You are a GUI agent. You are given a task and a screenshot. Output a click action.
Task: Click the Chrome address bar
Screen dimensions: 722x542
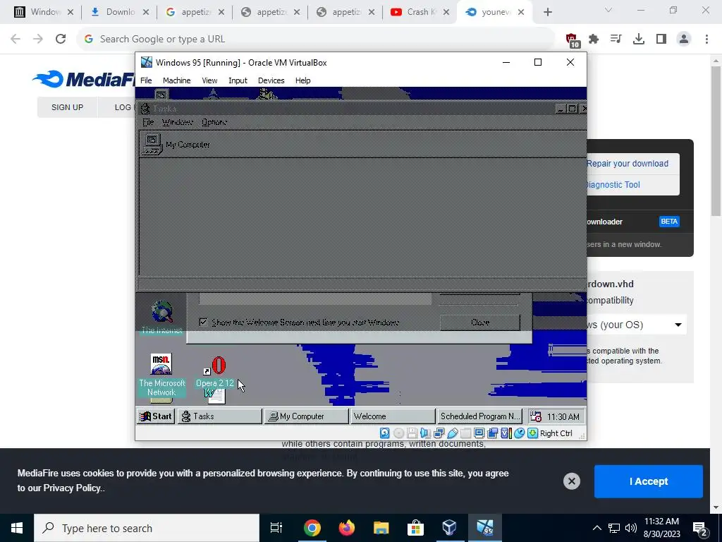pos(315,39)
